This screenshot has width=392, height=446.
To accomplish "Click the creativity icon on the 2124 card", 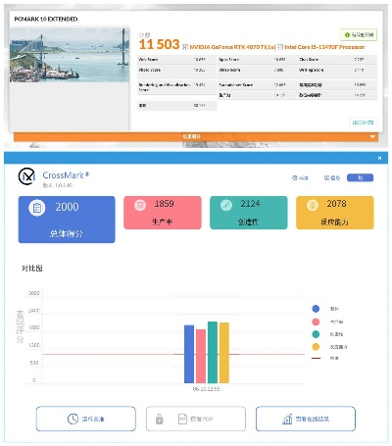I will [x=226, y=205].
